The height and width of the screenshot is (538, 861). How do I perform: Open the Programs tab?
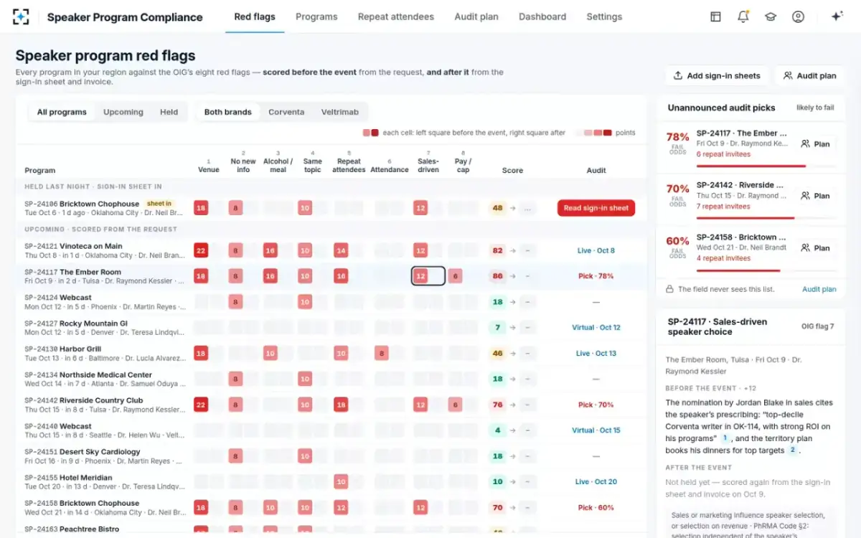pos(316,16)
